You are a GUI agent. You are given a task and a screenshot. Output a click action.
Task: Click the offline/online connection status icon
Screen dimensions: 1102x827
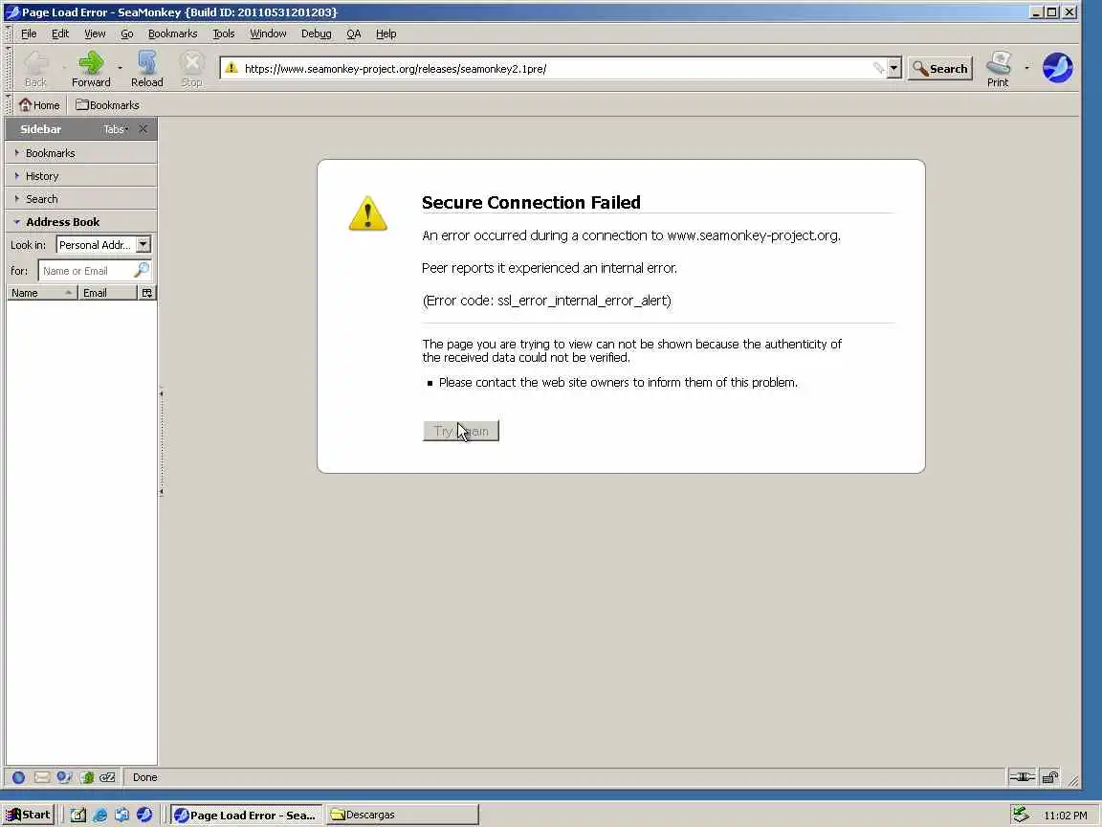[x=1022, y=777]
